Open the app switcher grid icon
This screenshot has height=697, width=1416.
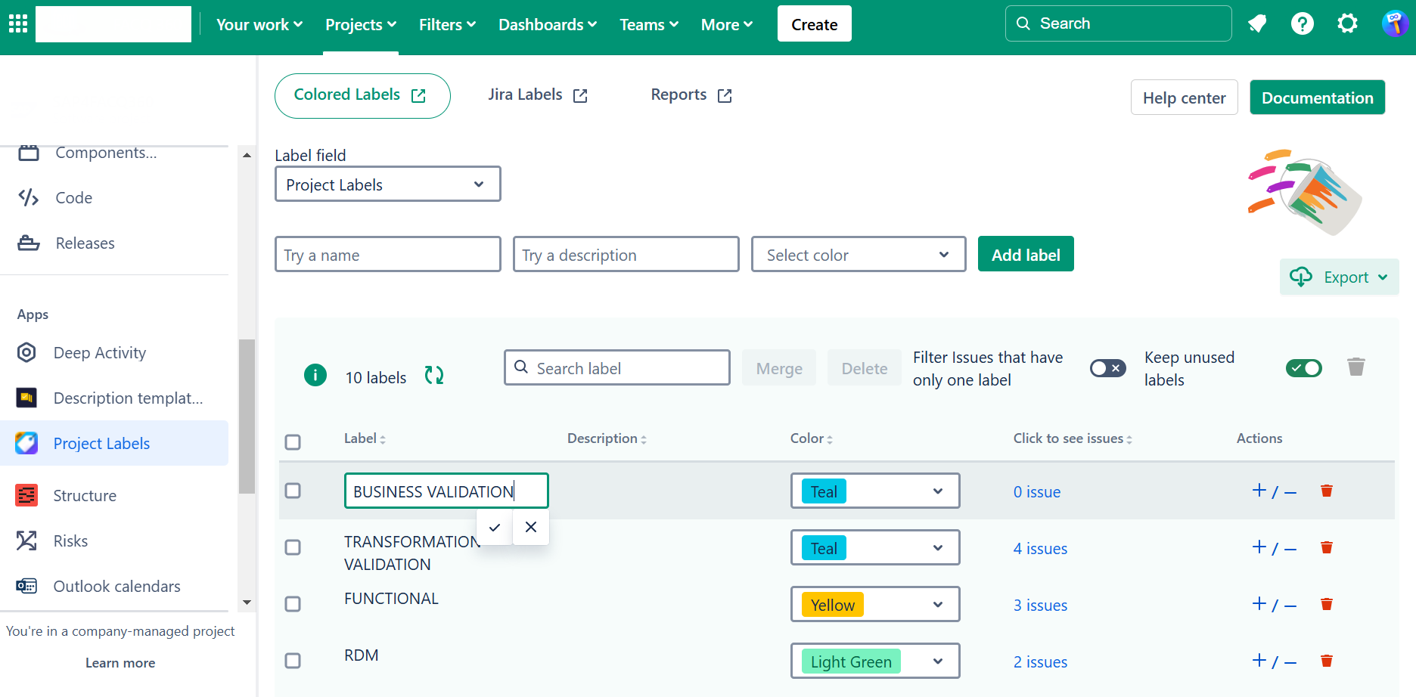click(18, 24)
